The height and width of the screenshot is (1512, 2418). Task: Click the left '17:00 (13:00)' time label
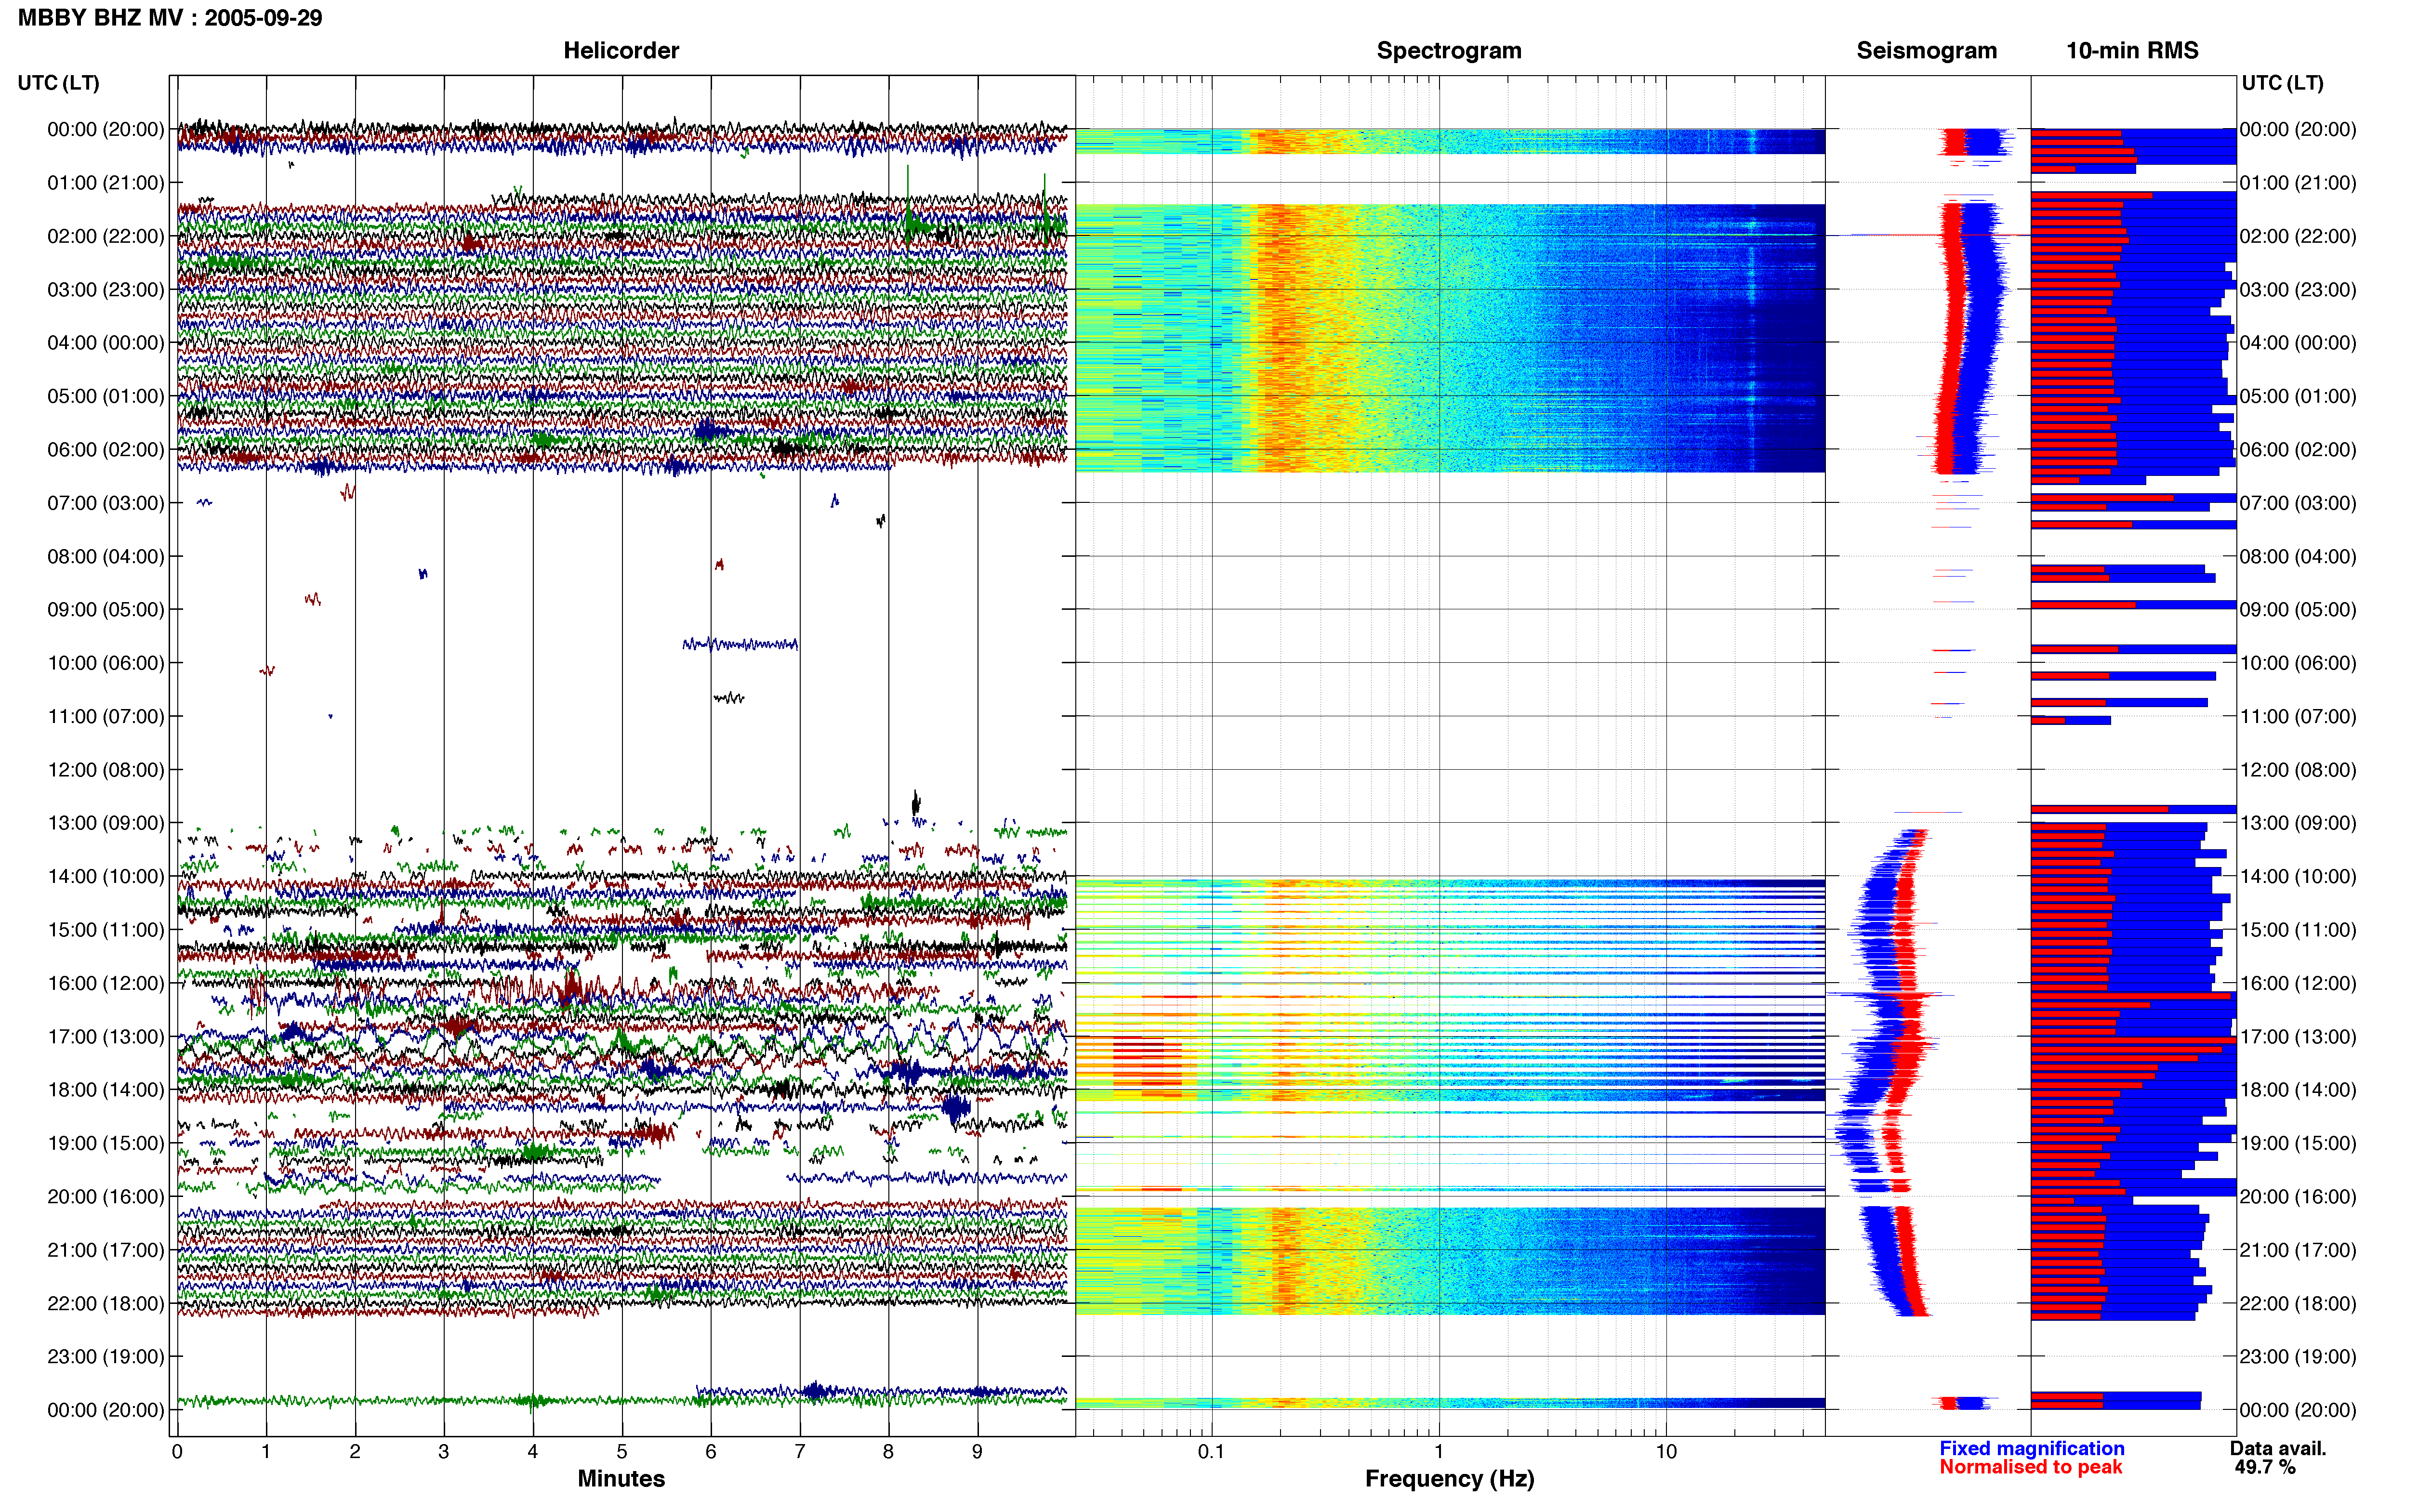pyautogui.click(x=105, y=1036)
